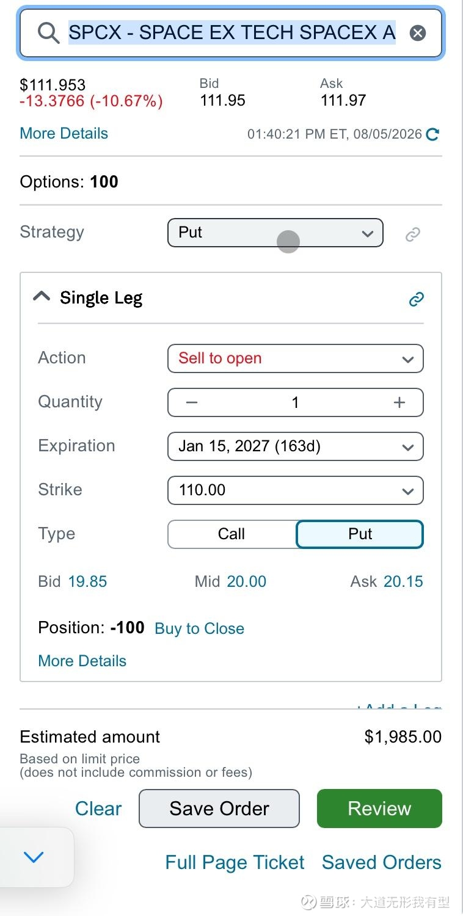
Task: Select the Put type option
Action: pyautogui.click(x=360, y=534)
